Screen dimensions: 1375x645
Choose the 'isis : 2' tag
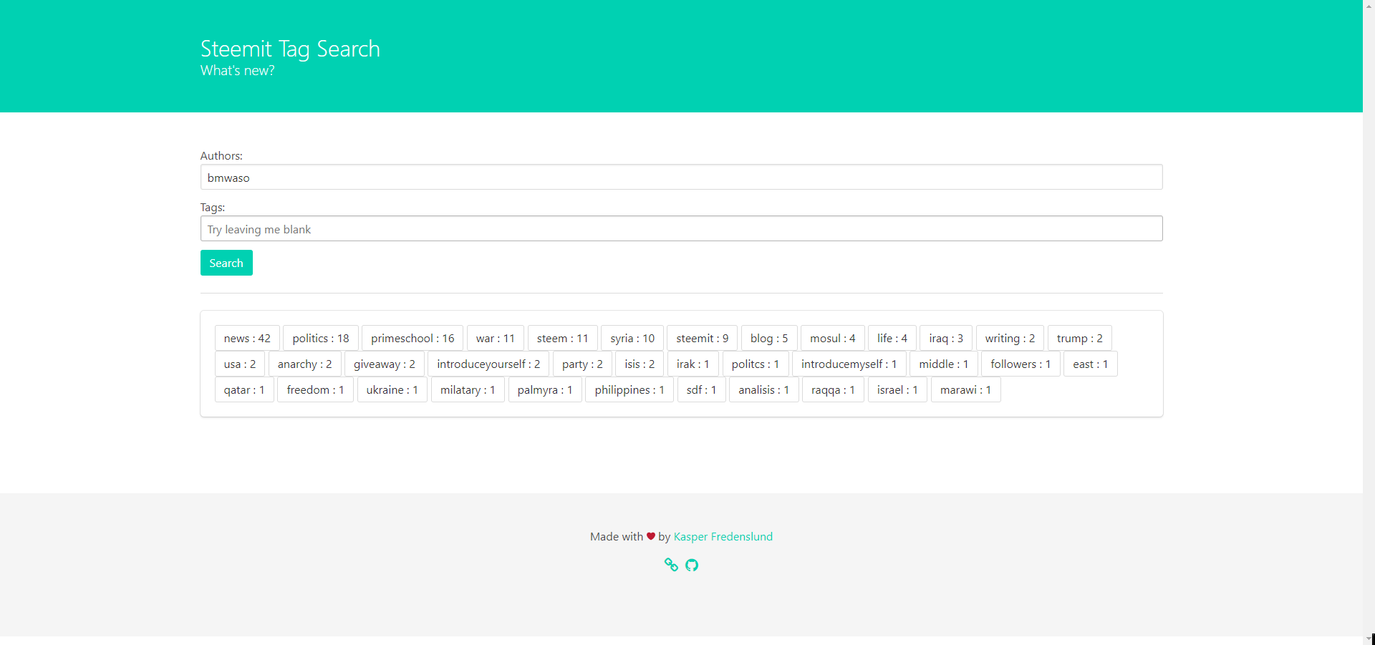(x=640, y=364)
